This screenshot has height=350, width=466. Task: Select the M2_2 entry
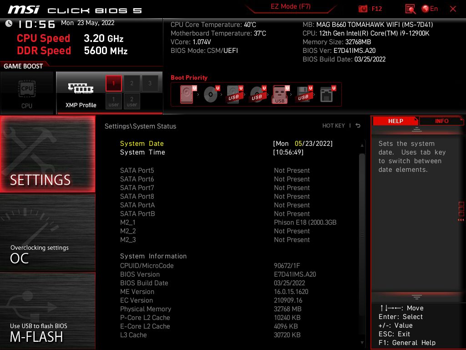coord(215,231)
